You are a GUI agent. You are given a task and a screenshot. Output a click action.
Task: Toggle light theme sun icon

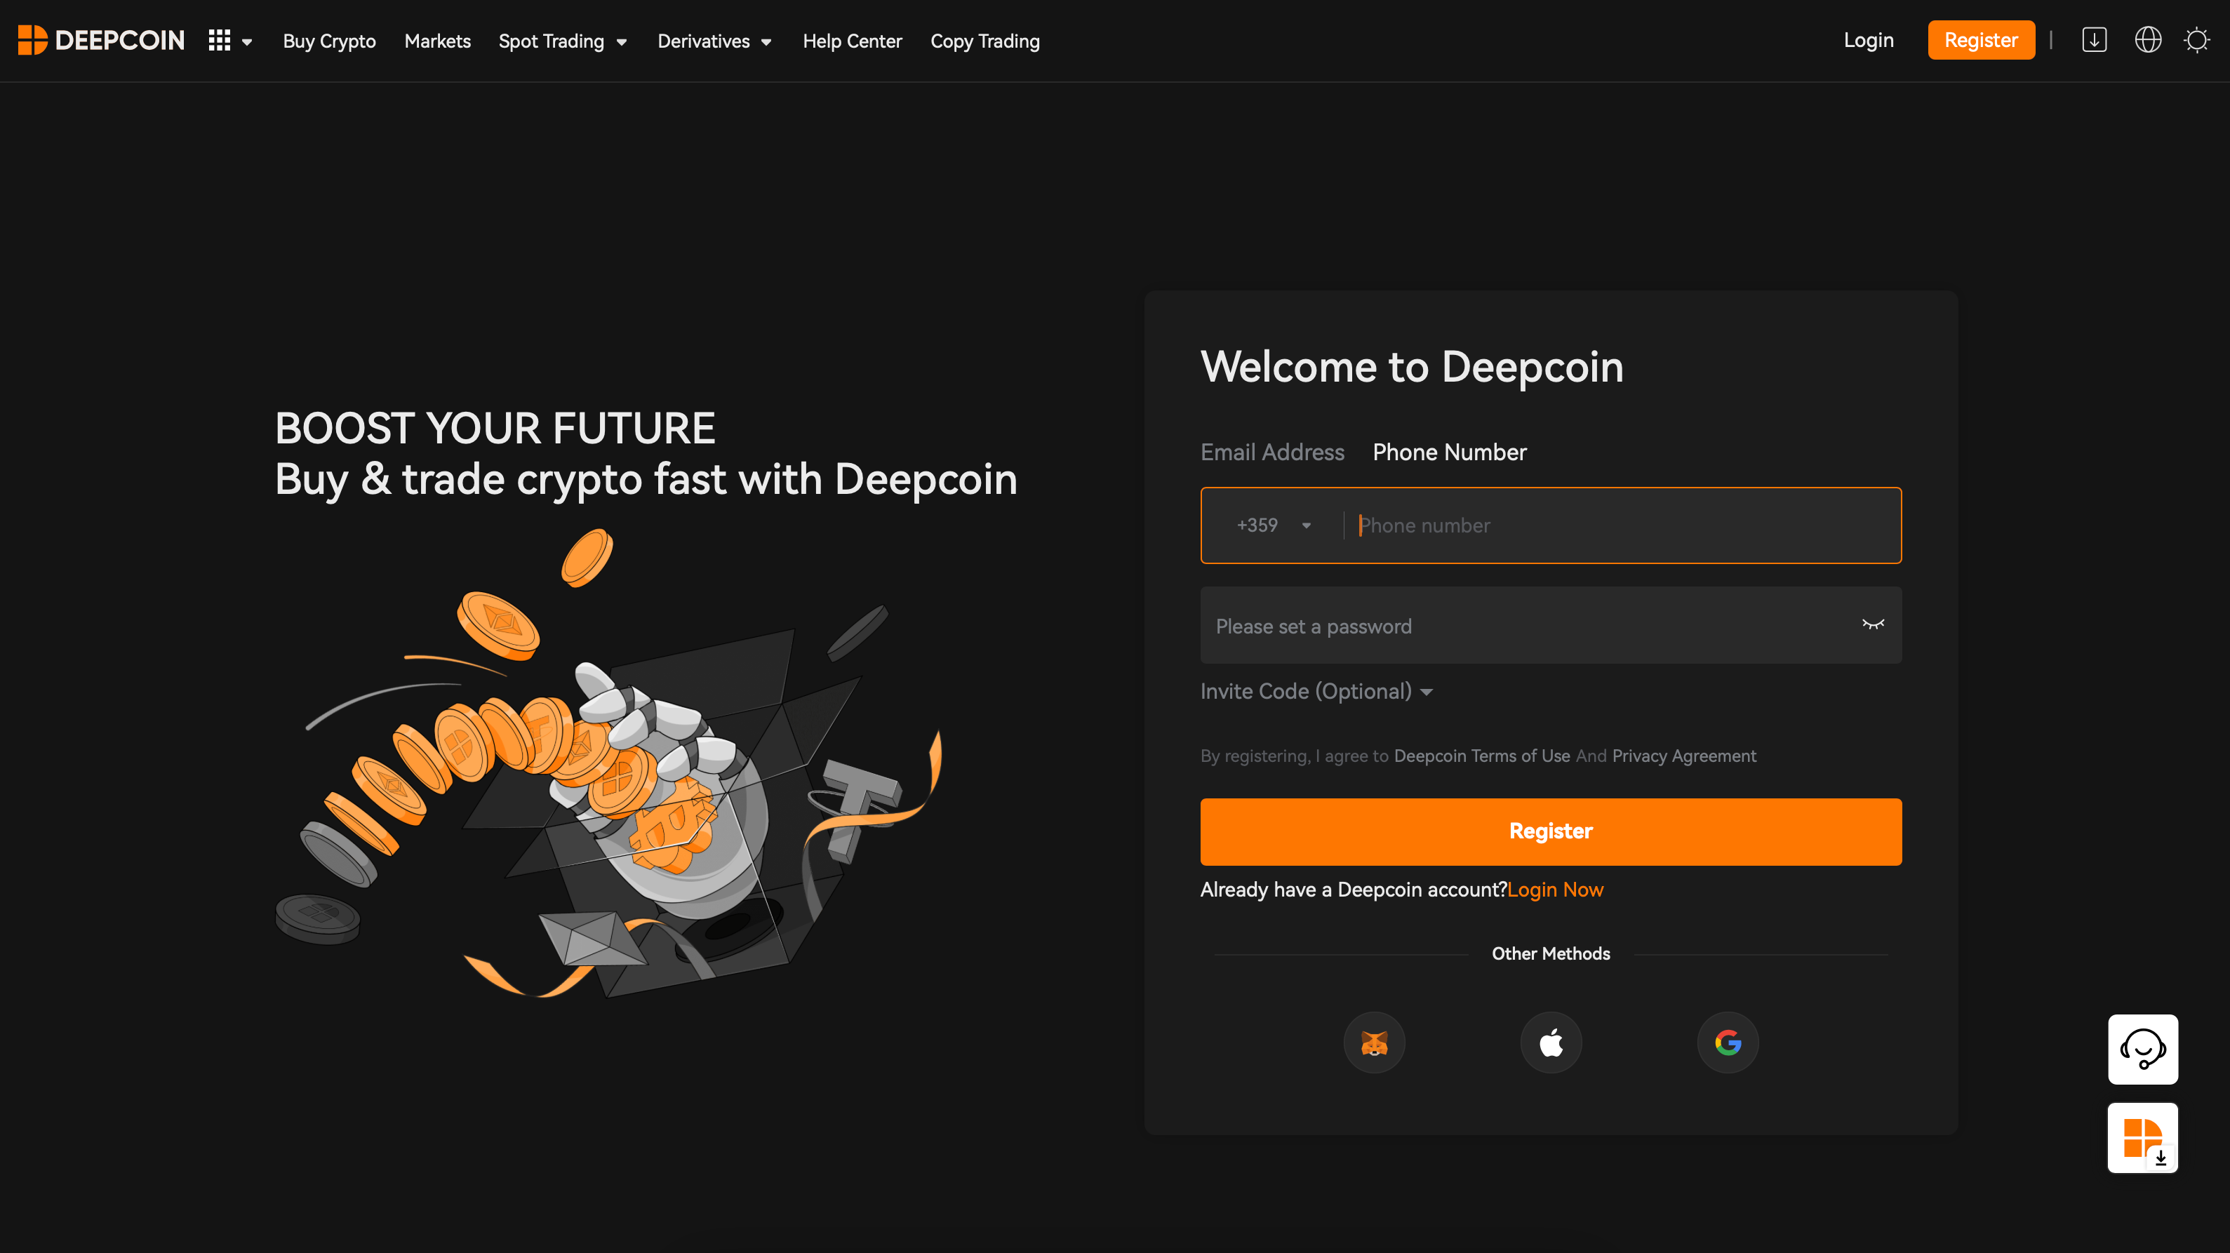pyautogui.click(x=2197, y=40)
